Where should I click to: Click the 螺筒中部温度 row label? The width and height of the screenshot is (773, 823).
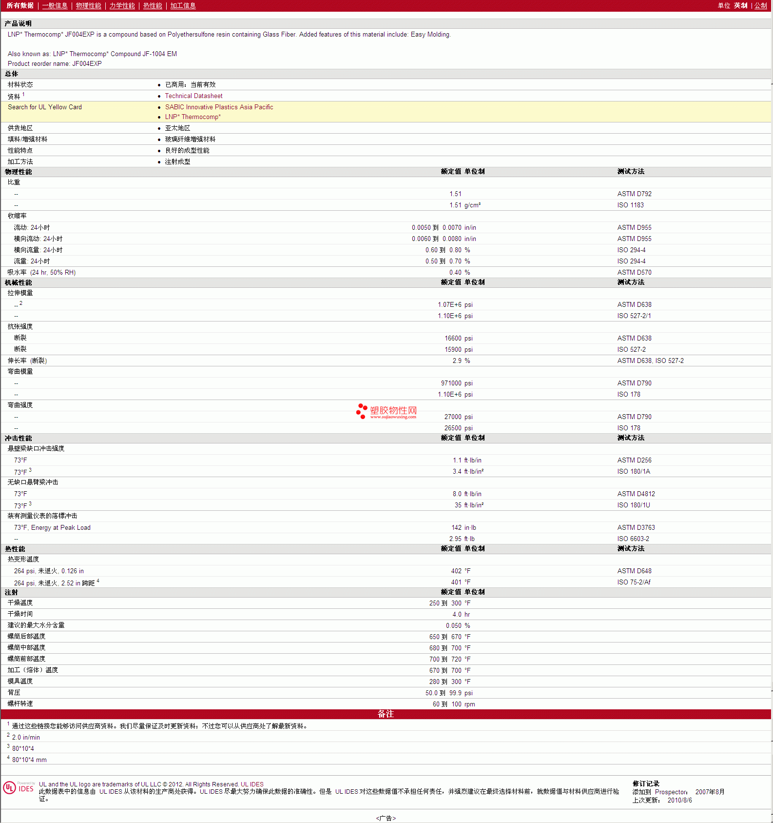click(x=26, y=648)
